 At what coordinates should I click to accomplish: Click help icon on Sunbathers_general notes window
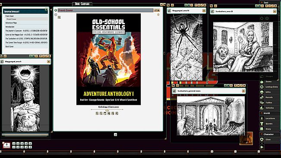(x=236, y=85)
